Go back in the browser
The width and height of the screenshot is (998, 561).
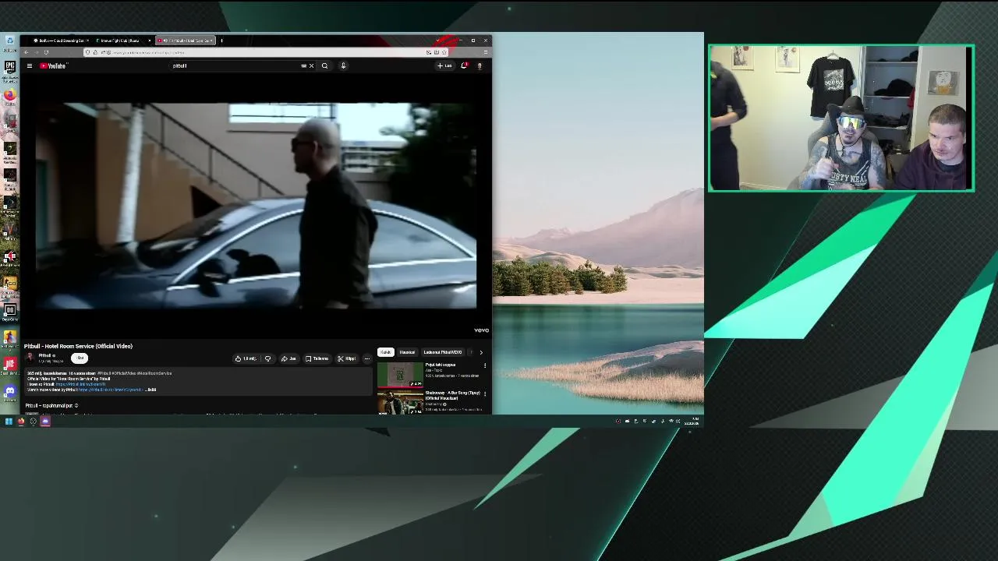click(x=27, y=52)
